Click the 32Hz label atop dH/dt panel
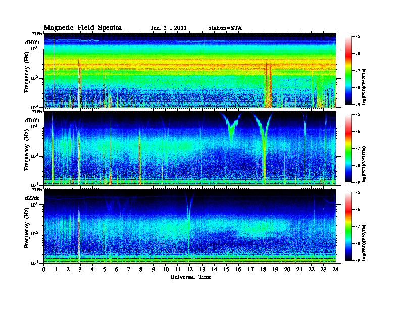 (37, 34)
